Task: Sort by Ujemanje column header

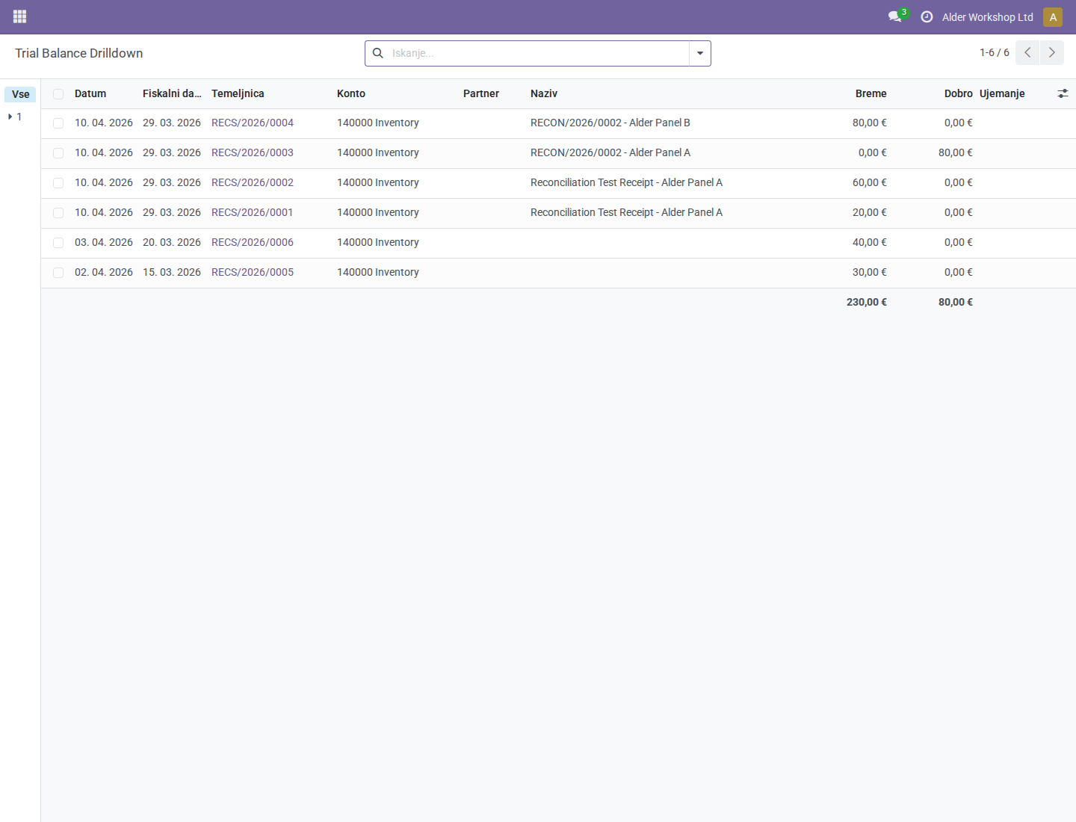Action: pos(1002,93)
